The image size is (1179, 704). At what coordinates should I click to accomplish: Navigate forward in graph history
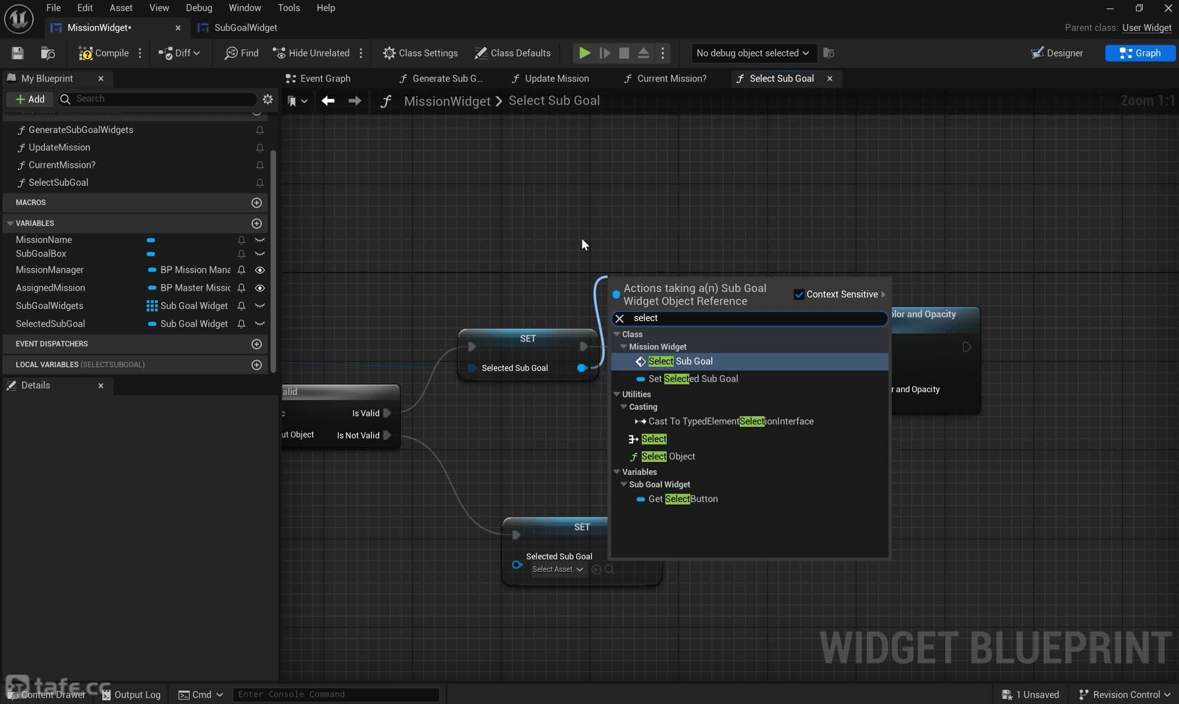pyautogui.click(x=355, y=101)
